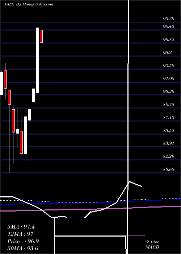Click the 90.36 price axis label
Screen dimensions: 181x254
pos(169,91)
